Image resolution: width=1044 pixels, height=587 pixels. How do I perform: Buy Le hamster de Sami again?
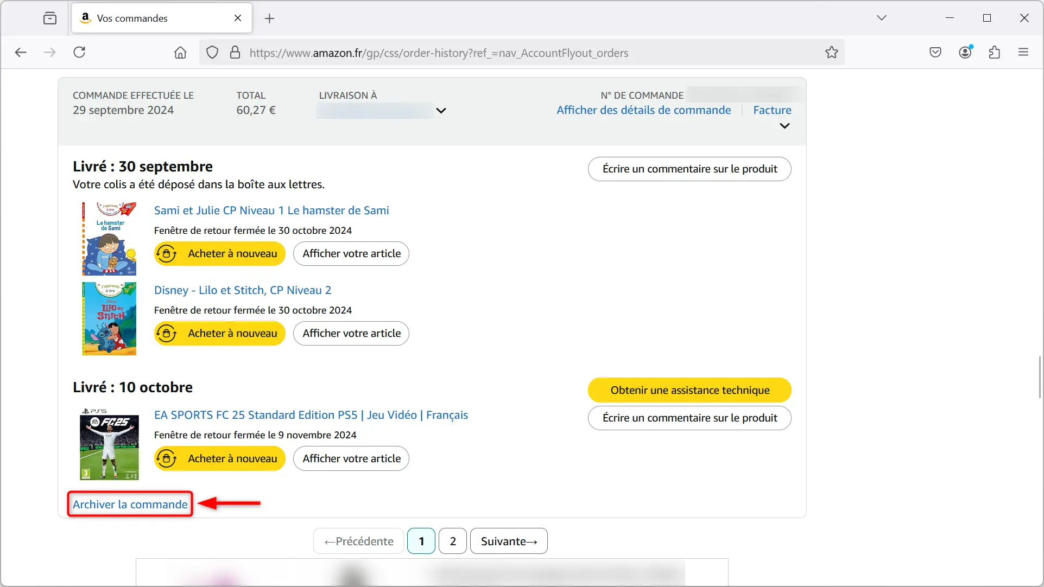(220, 254)
